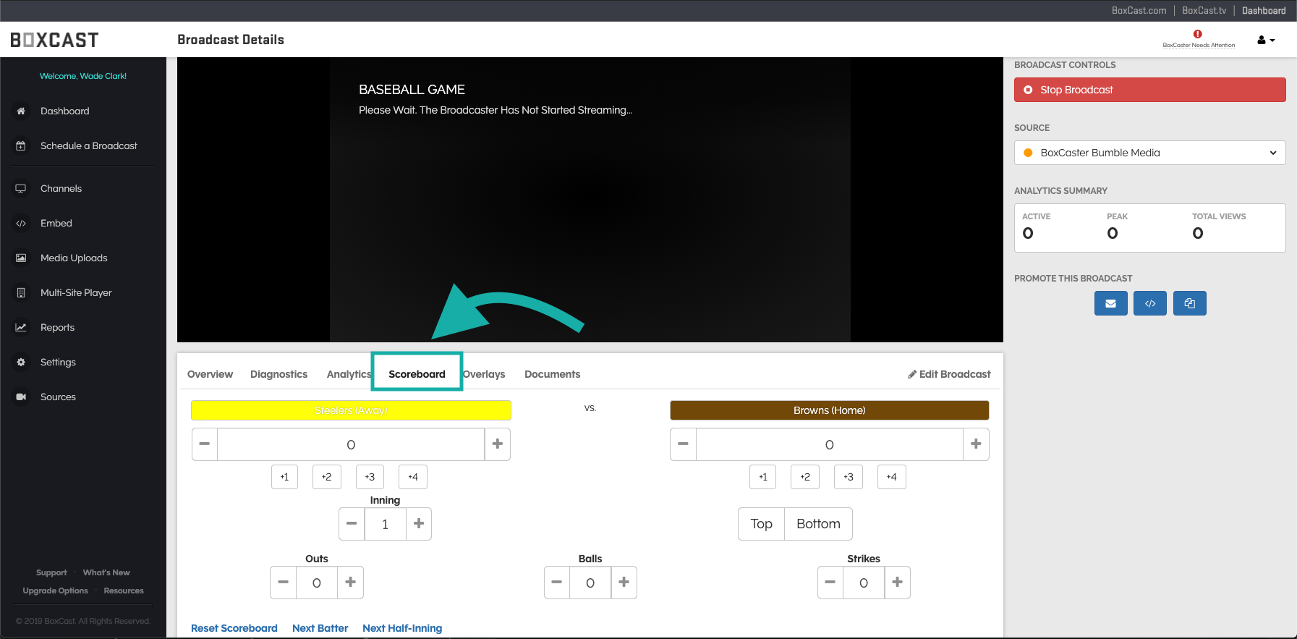Increase the Strikes count by one
The height and width of the screenshot is (639, 1297).
click(897, 583)
